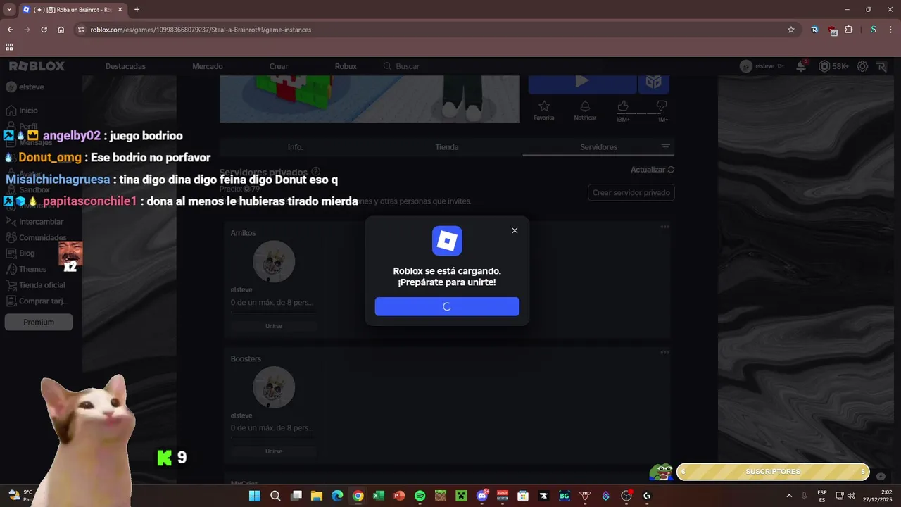901x507 pixels.
Task: Open Excel from the taskbar
Action: pos(378,496)
